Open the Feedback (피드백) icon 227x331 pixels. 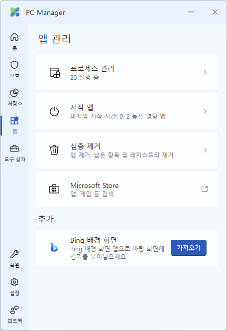[14, 310]
